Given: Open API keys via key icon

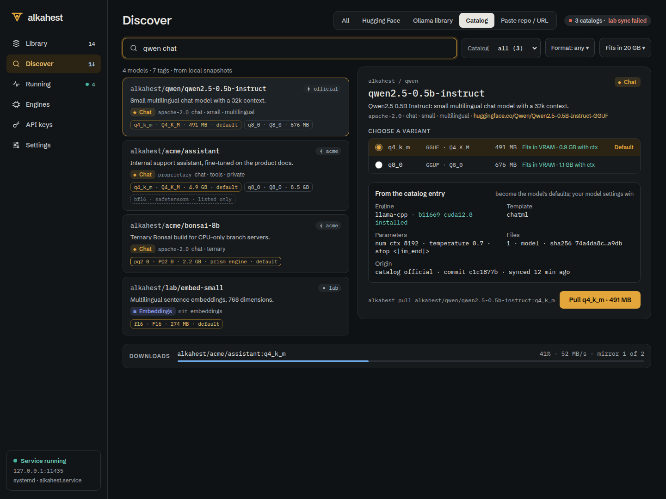Looking at the screenshot, I should click(x=16, y=125).
